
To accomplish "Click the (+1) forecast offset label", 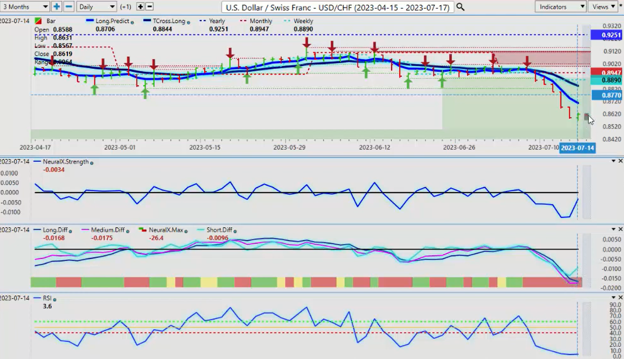I will pos(125,7).
